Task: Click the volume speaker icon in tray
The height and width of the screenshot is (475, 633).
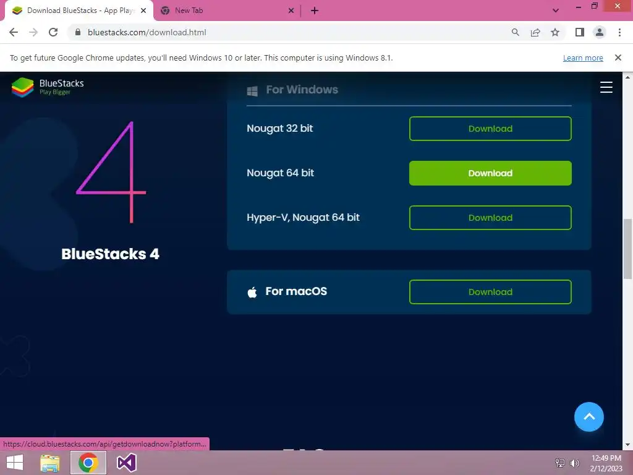Action: 574,463
